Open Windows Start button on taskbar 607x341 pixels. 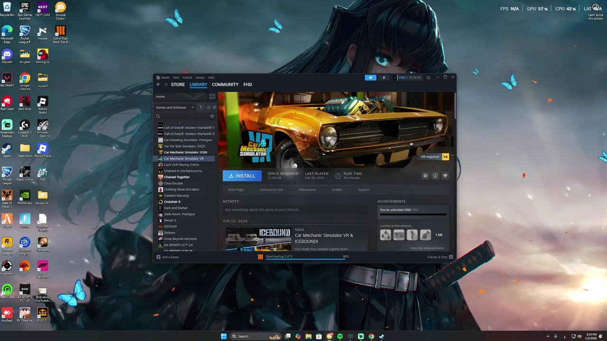223,336
